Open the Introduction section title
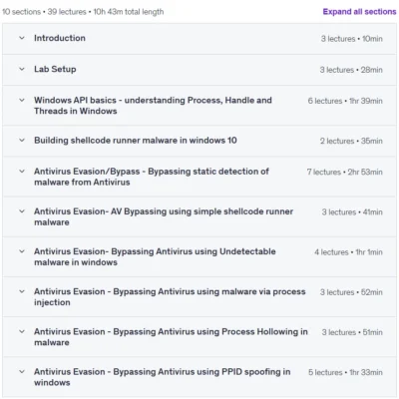The width and height of the screenshot is (399, 399). tap(60, 38)
